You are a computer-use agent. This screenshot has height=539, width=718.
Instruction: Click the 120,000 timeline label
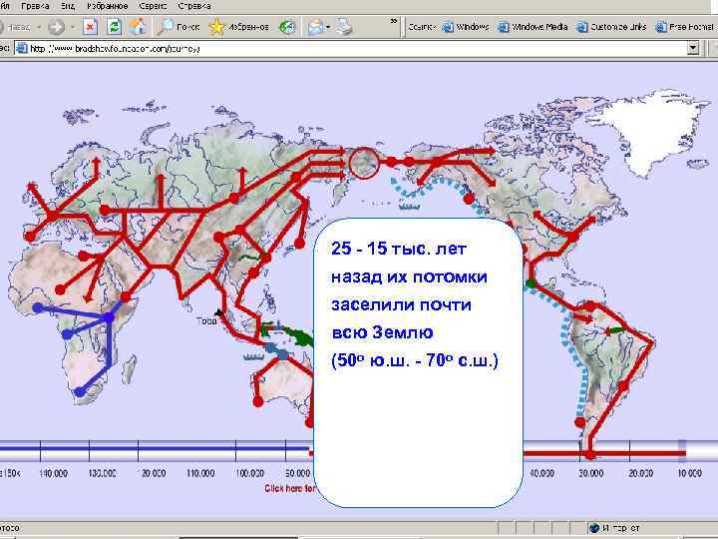(153, 473)
